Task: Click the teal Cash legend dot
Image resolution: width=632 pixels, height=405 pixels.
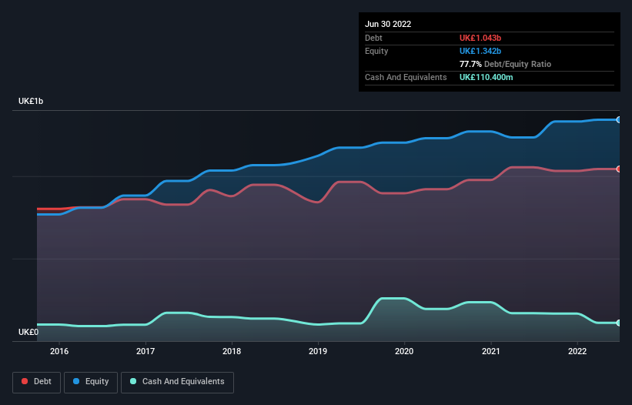Action: pyautogui.click(x=133, y=381)
